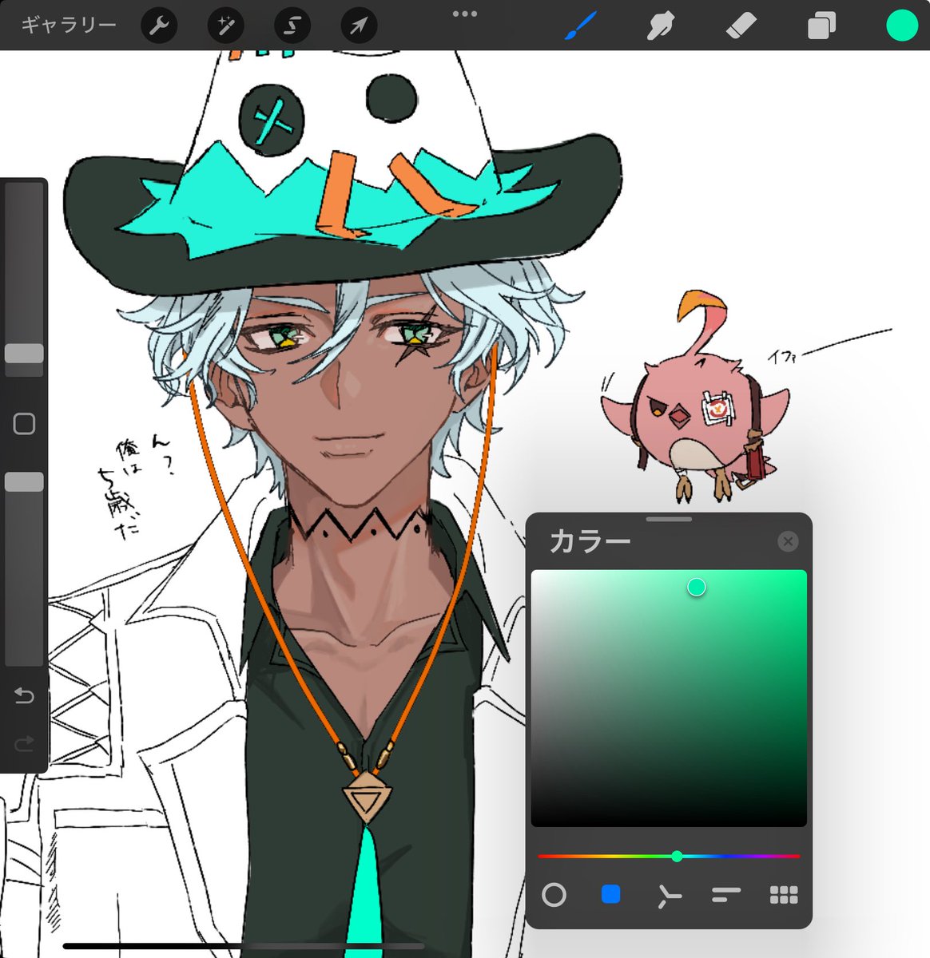Activate the Transform arrow tool

(x=359, y=26)
